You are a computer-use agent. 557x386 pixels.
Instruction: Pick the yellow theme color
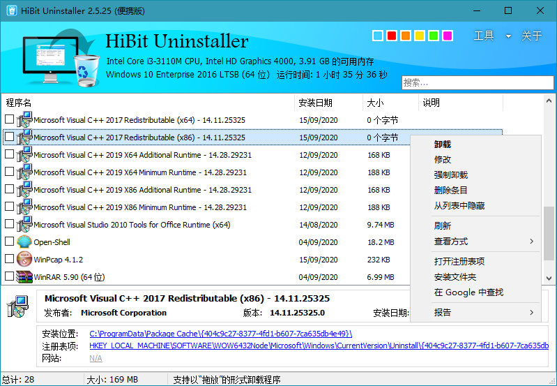point(420,36)
